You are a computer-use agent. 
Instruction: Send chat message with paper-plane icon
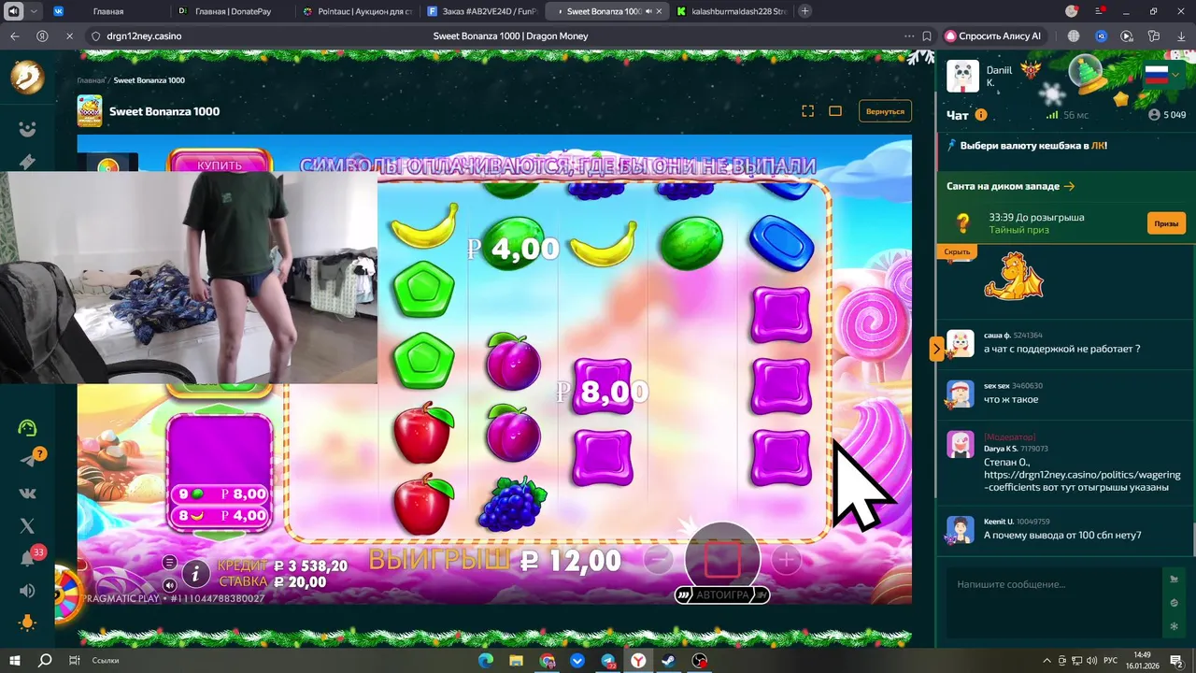[1174, 580]
